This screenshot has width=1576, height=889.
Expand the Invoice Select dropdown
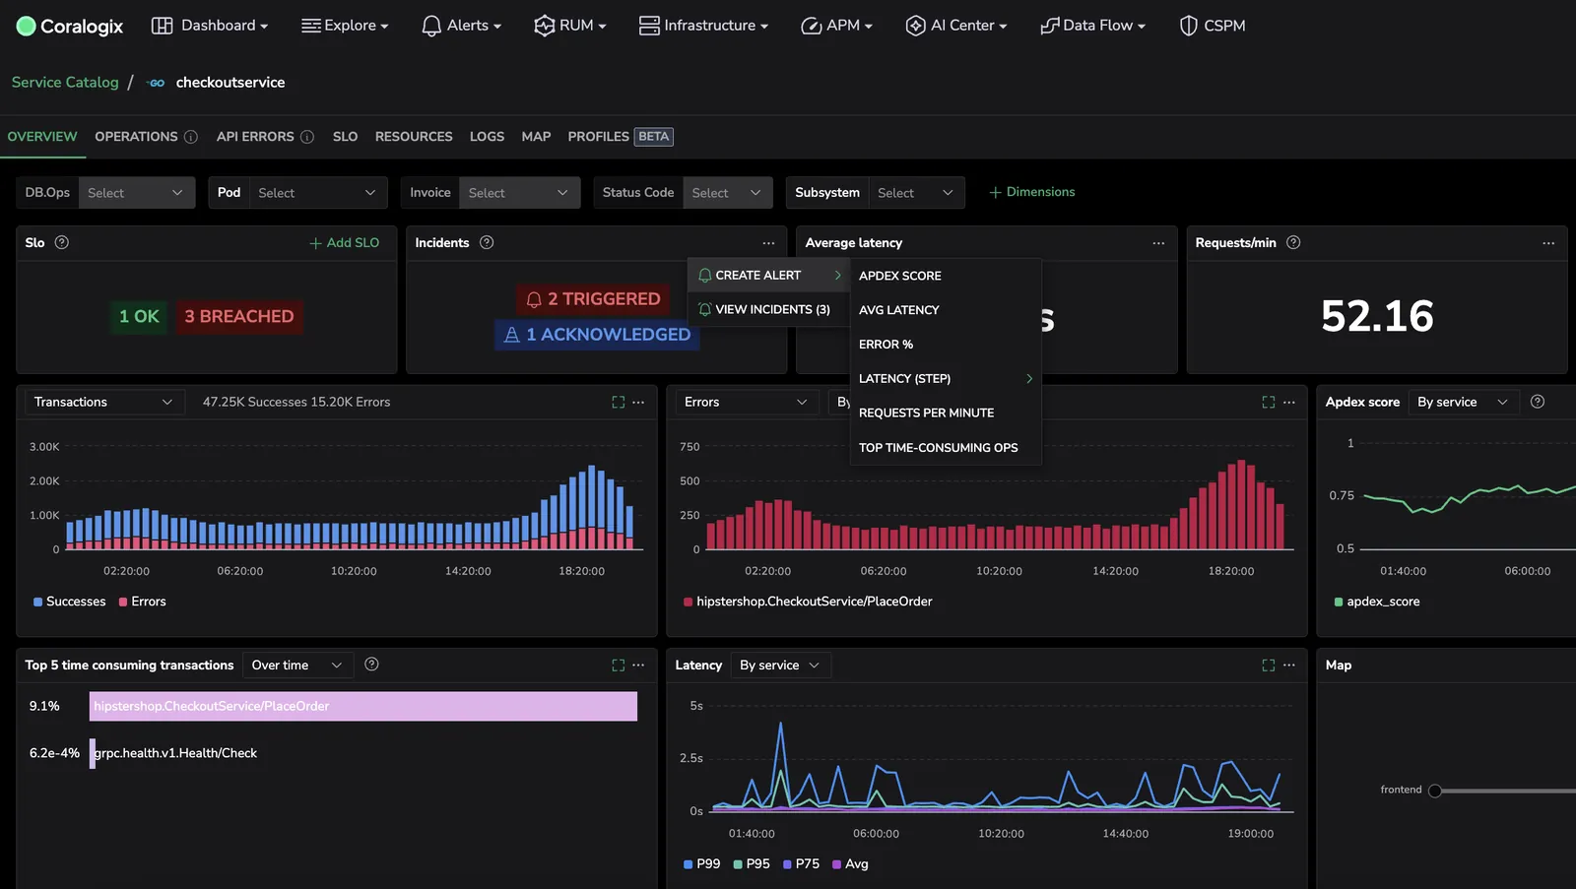click(519, 193)
